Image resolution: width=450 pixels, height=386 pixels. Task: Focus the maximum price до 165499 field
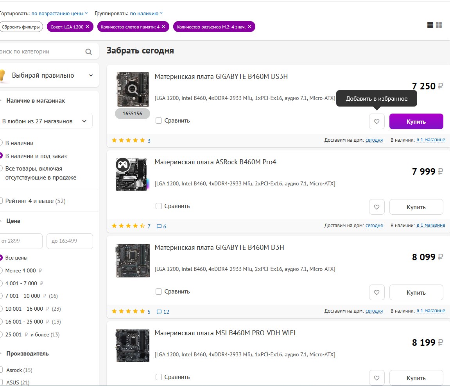pos(70,241)
